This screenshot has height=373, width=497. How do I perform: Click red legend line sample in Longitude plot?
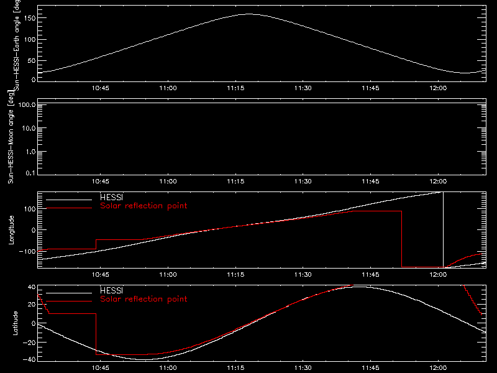click(x=69, y=208)
